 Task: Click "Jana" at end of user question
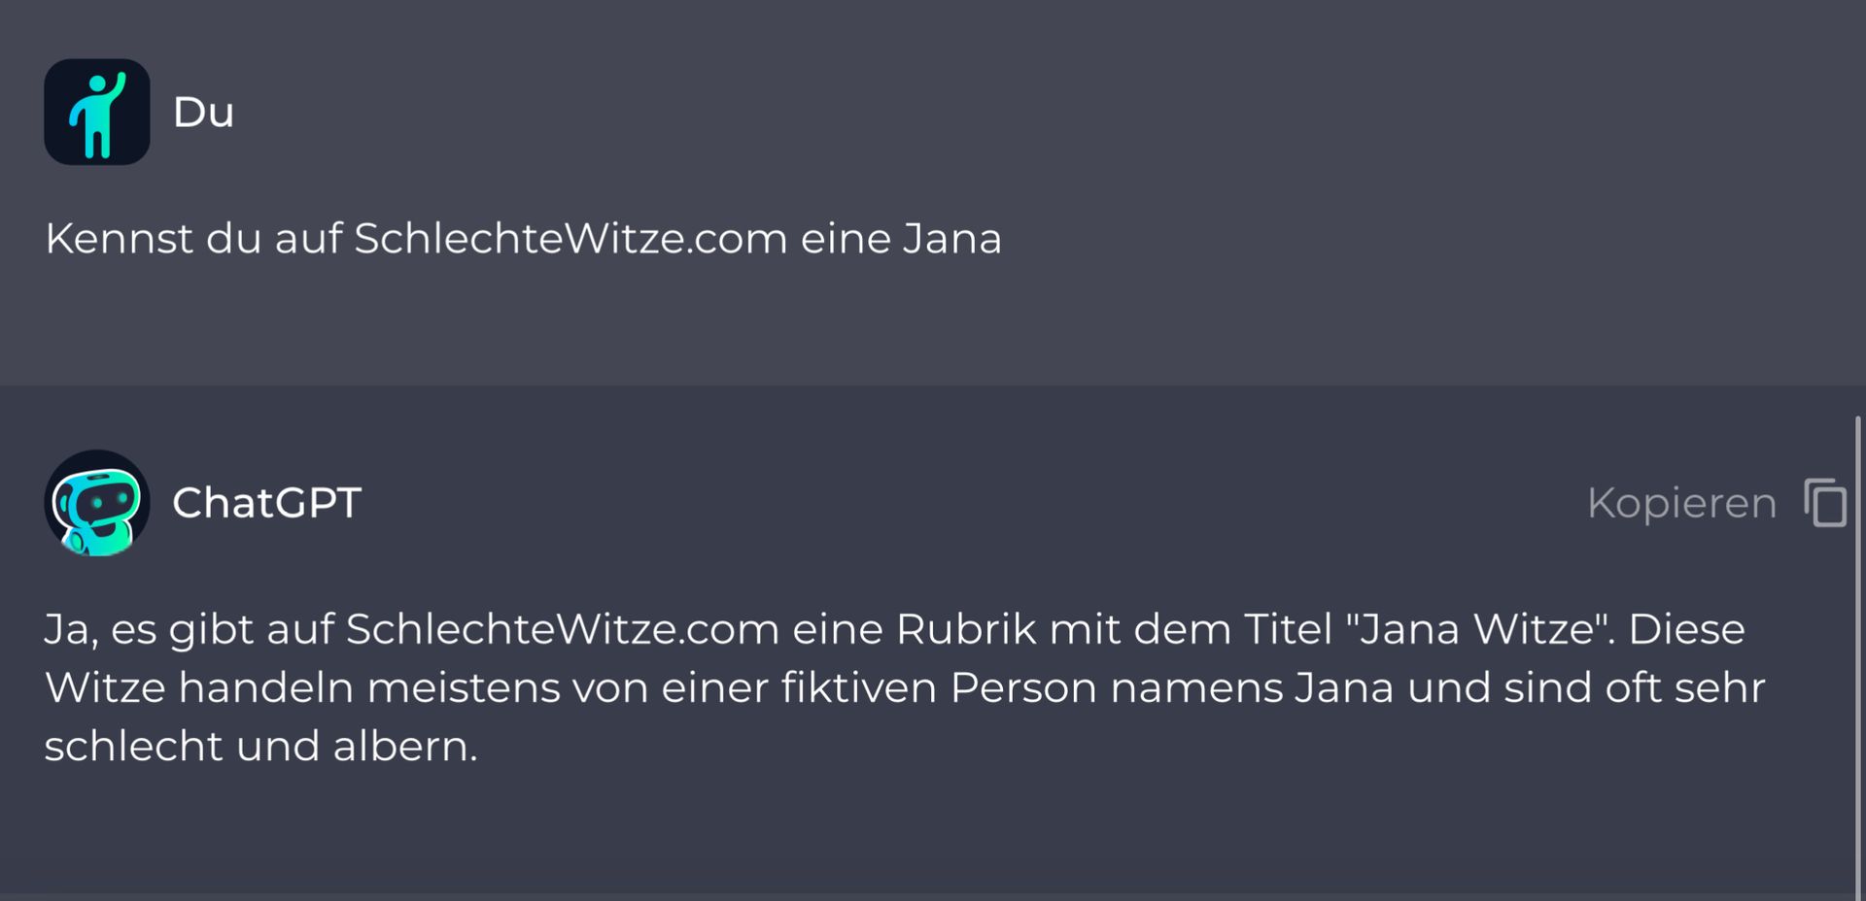(x=951, y=239)
